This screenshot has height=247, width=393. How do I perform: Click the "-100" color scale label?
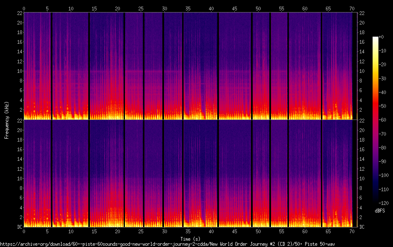click(383, 175)
